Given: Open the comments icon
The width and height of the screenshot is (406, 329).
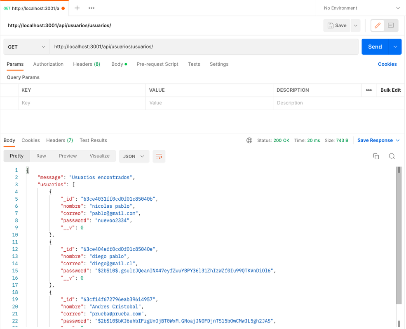Looking at the screenshot, I should tap(391, 25).
